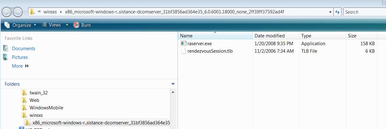Image resolution: width=386 pixels, height=129 pixels.
Task: Click date 11/2/2006 7:34 AM
Action: 274,51
